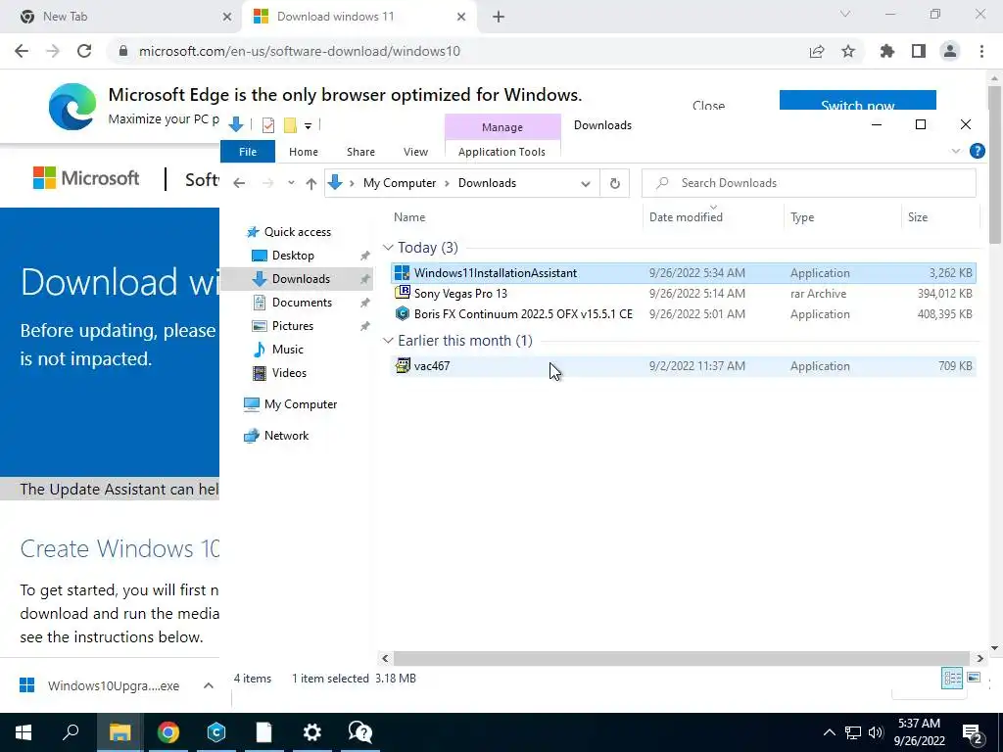The height and width of the screenshot is (752, 1003).
Task: Click the horizontal scrollbar in Explorer
Action: (x=680, y=658)
